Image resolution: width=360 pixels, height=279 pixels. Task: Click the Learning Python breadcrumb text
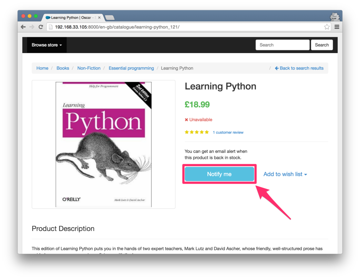pyautogui.click(x=177, y=68)
